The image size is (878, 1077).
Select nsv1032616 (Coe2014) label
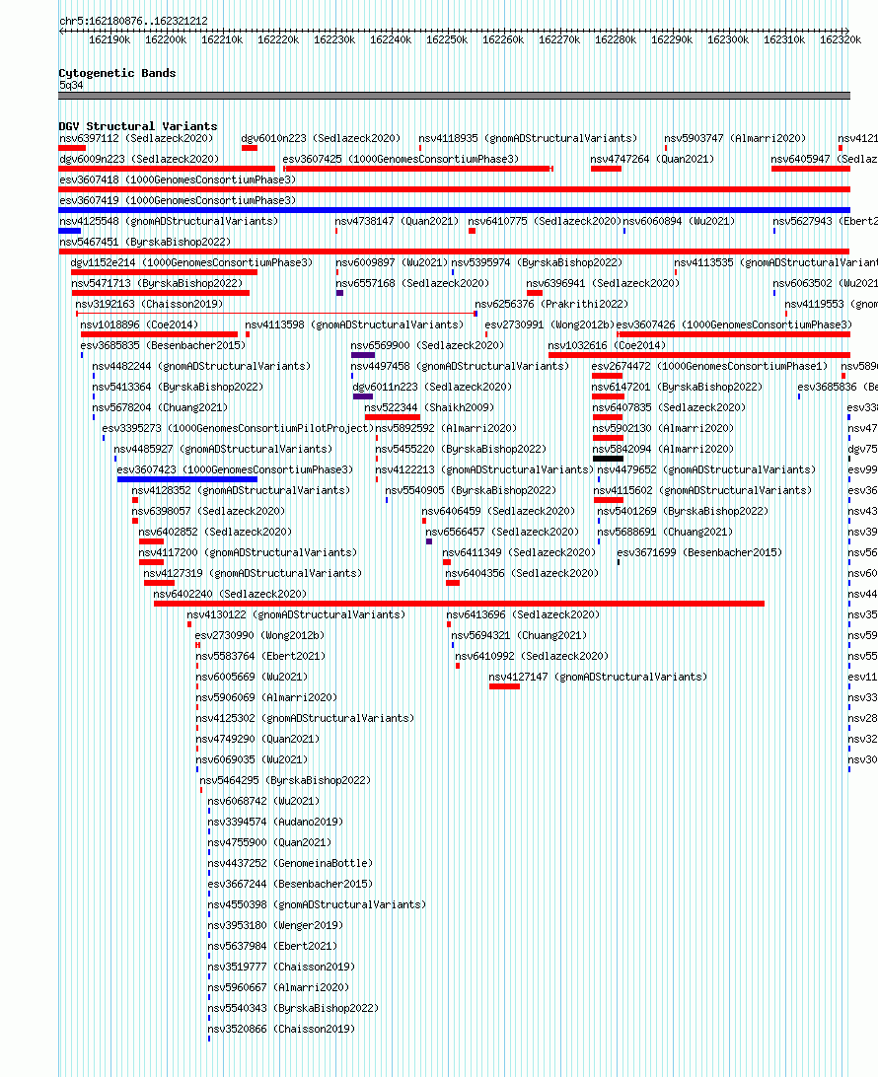pyautogui.click(x=608, y=345)
